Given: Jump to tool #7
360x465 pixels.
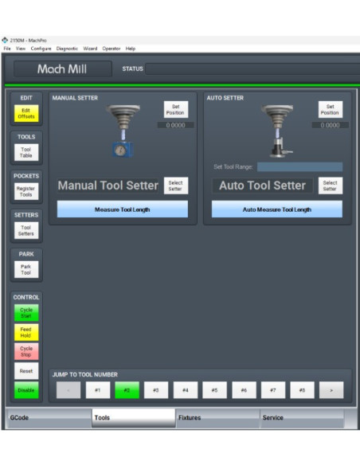Looking at the screenshot, I should point(273,390).
